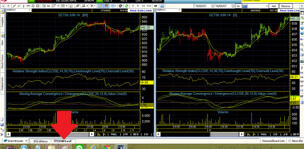The width and height of the screenshot is (304, 149).
Task: Click the Remove button
Action: click(x=286, y=6)
